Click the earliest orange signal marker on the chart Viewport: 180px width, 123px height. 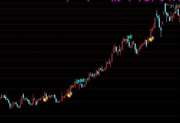45,100
